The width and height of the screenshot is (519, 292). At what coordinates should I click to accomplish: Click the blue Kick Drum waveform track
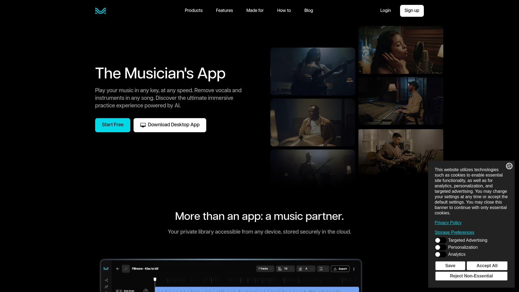(x=257, y=289)
